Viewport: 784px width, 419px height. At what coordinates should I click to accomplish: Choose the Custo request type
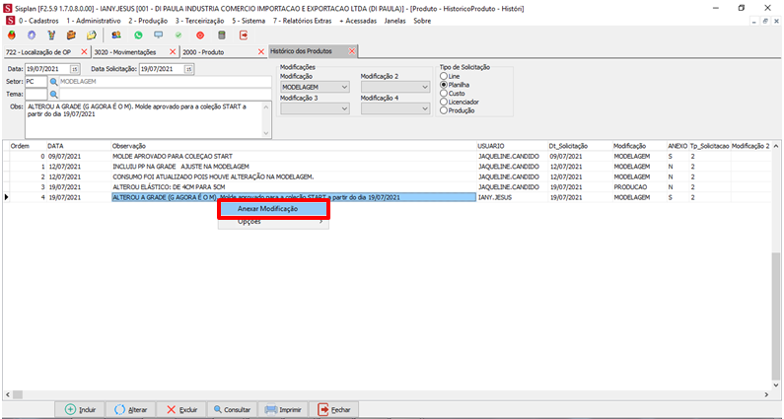(444, 93)
